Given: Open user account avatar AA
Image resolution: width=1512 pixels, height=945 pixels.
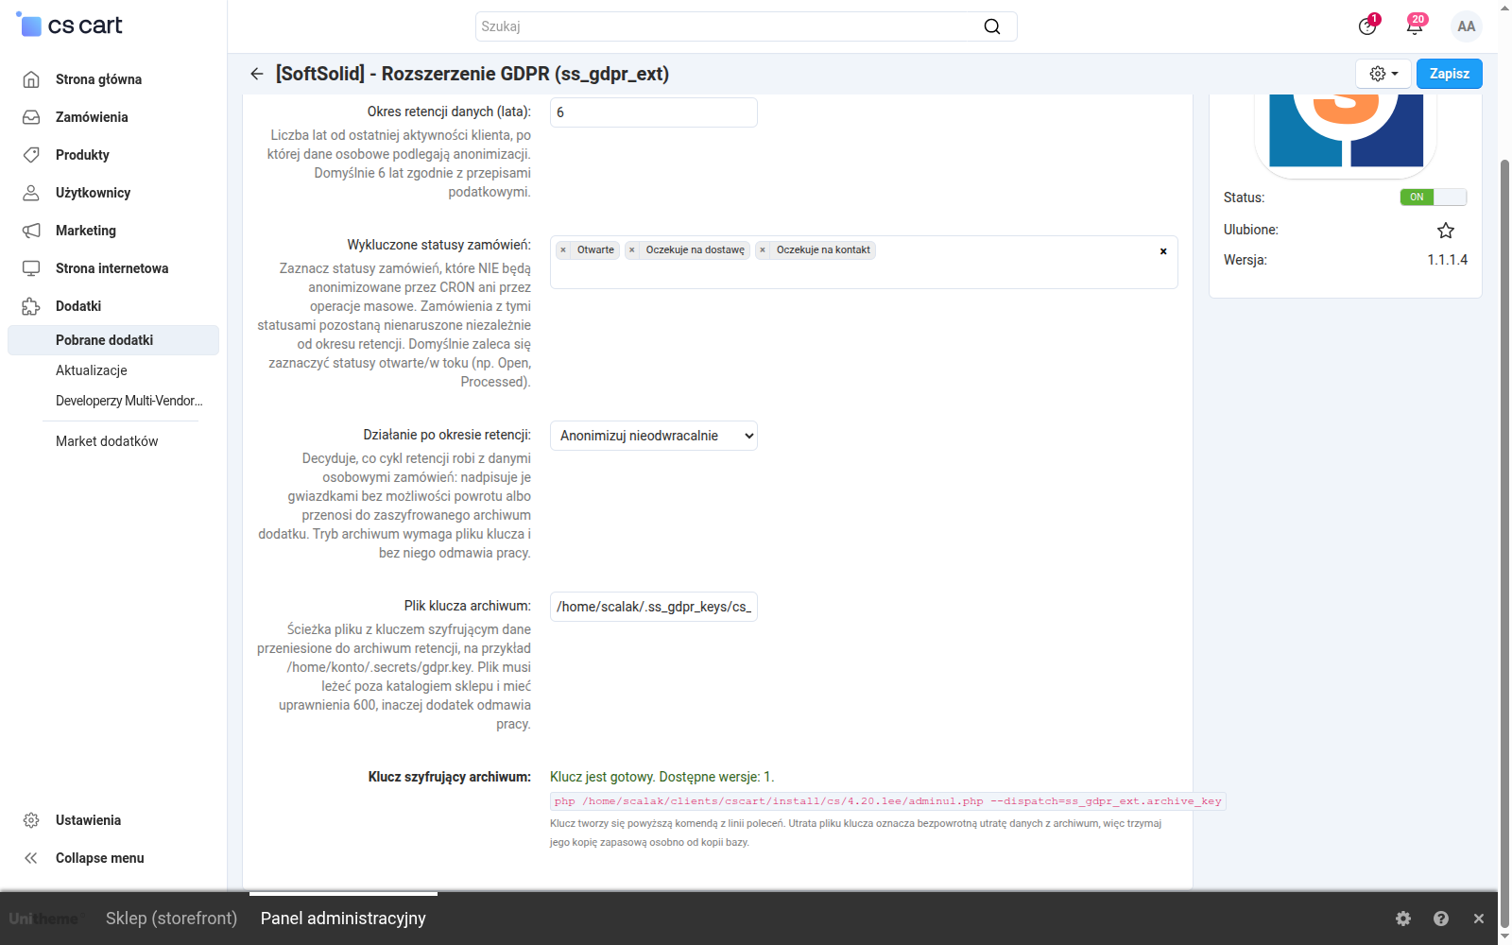Looking at the screenshot, I should 1467,26.
